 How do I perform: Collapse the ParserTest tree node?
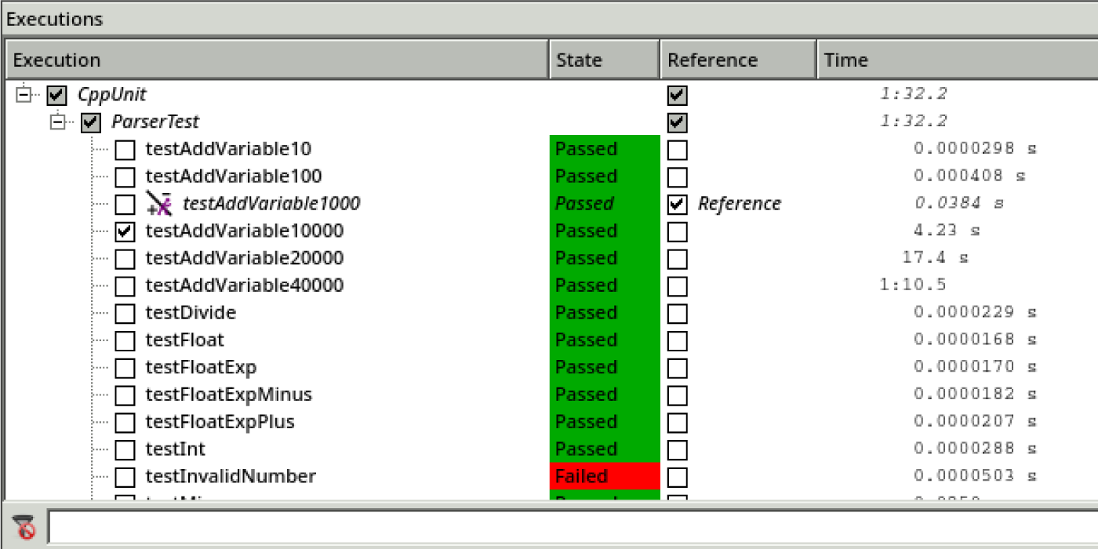tap(58, 122)
